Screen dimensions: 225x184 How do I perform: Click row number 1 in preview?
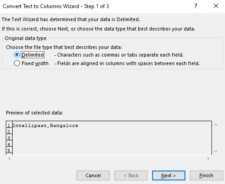pos(9,126)
